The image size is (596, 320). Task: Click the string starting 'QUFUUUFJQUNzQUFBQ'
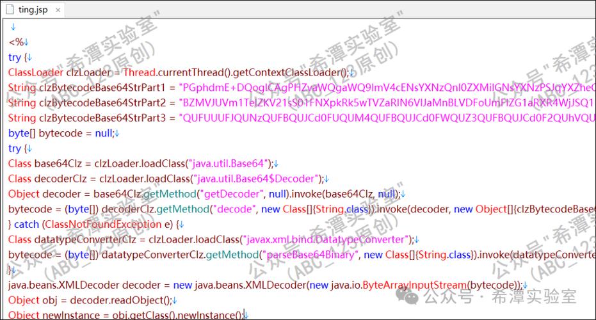pos(387,118)
